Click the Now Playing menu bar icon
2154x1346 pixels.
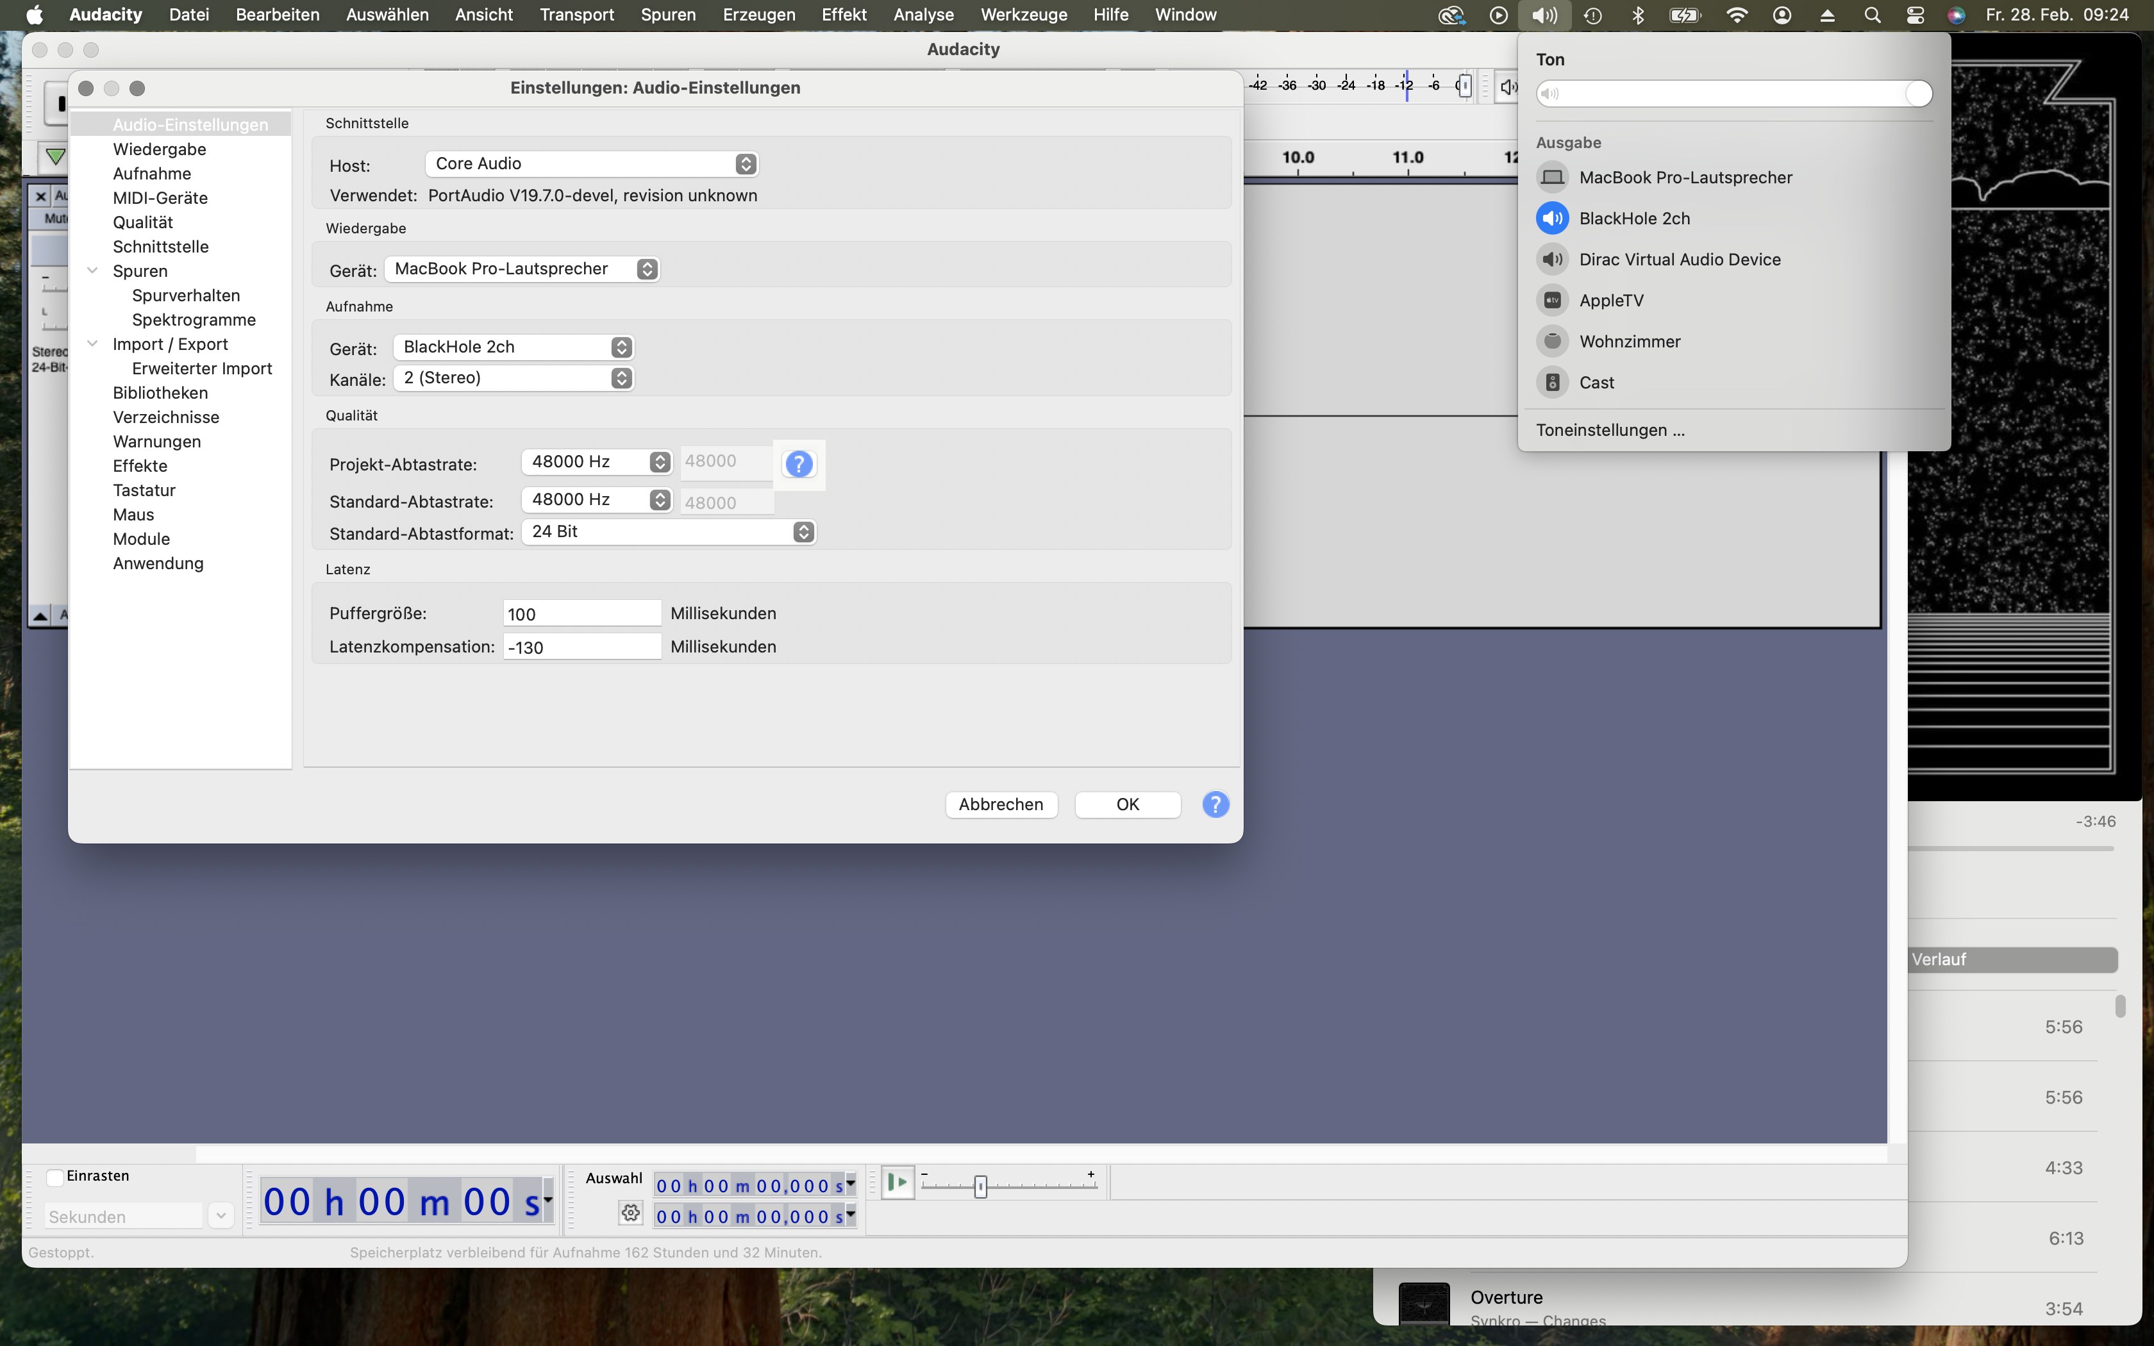click(x=1499, y=15)
